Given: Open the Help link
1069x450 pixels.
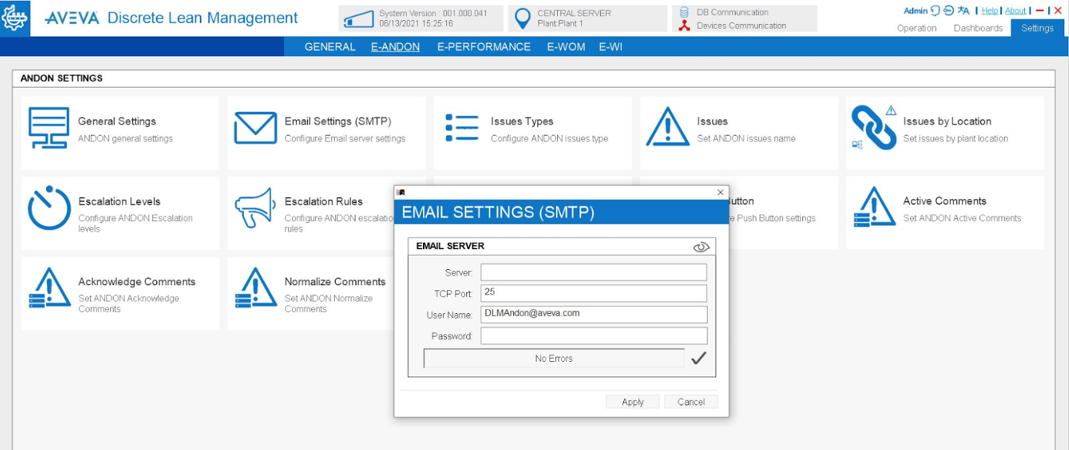Looking at the screenshot, I should (x=989, y=11).
